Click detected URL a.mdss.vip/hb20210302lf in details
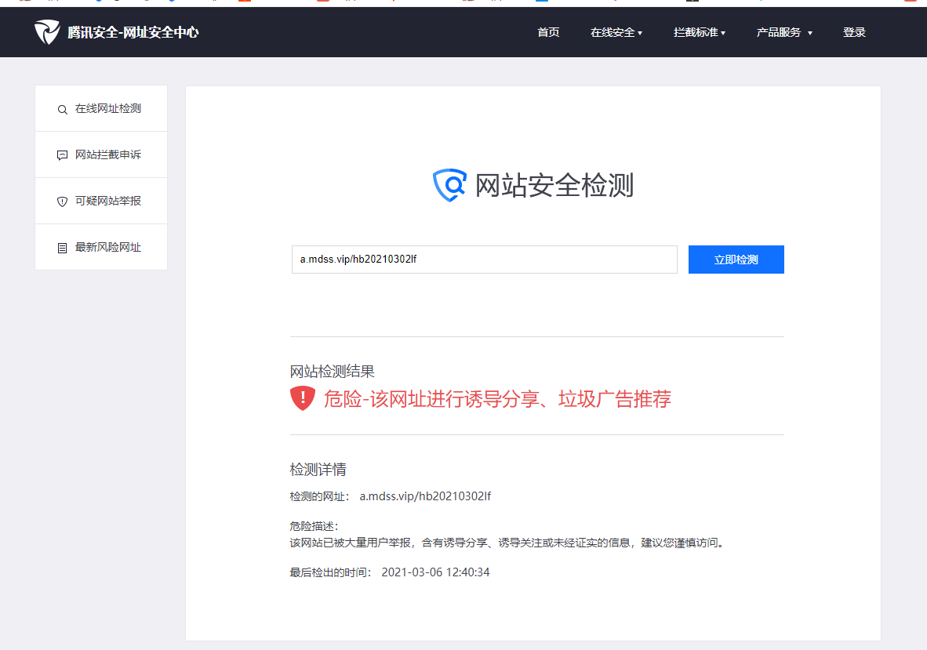The width and height of the screenshot is (927, 650). (425, 496)
